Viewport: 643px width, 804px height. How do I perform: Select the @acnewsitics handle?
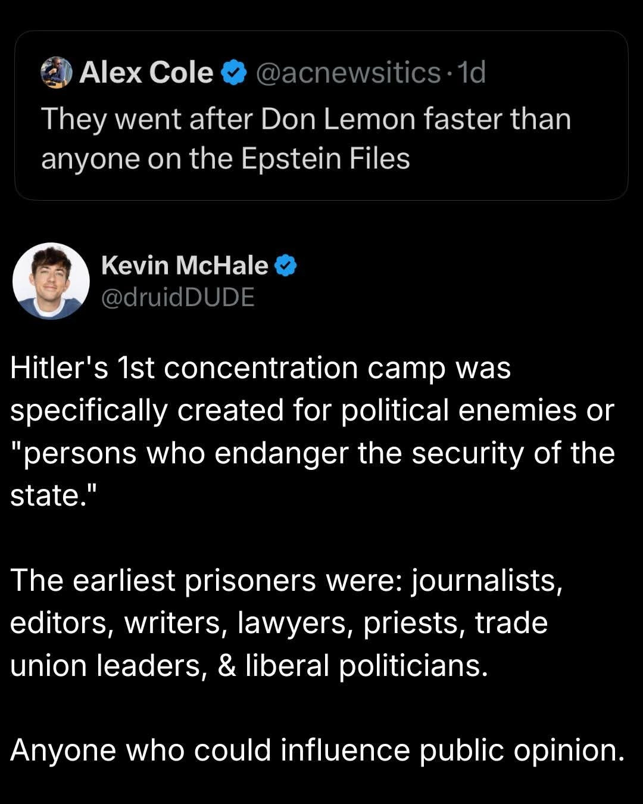click(348, 73)
